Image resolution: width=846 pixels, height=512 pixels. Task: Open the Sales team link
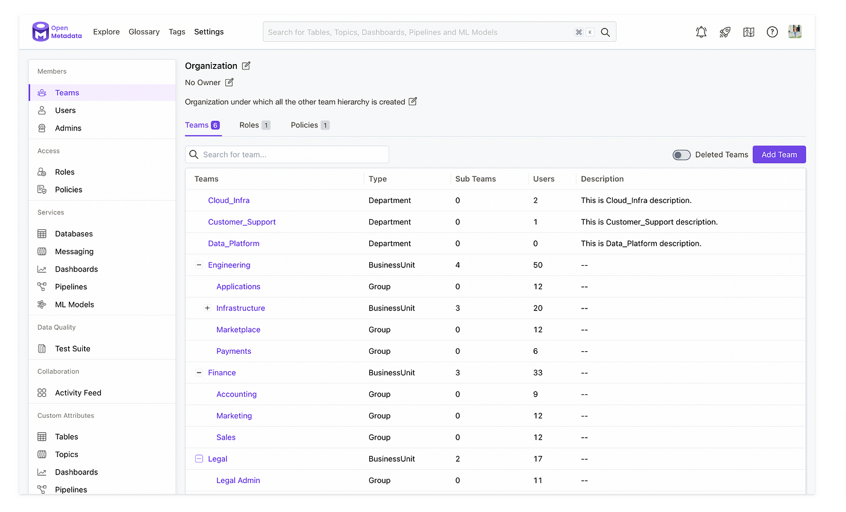coord(226,437)
